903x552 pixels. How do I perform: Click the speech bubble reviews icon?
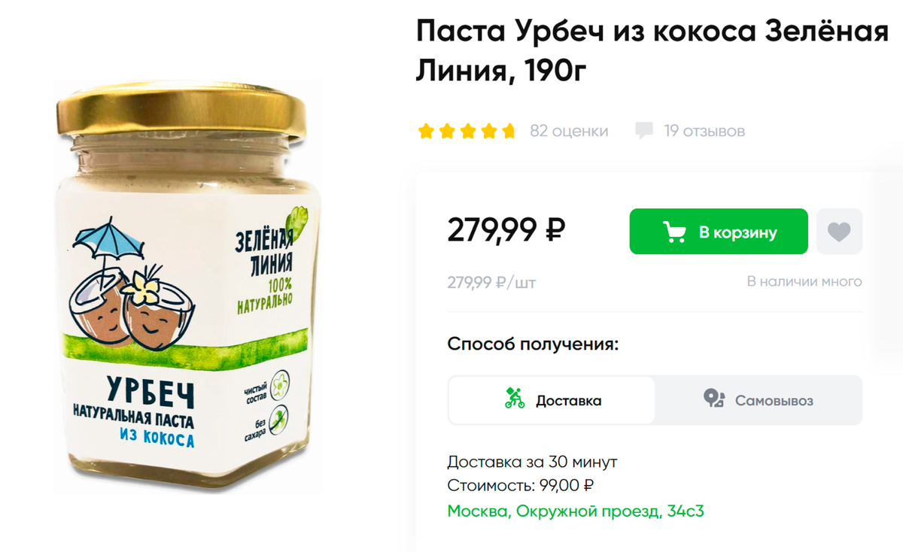pyautogui.click(x=644, y=131)
